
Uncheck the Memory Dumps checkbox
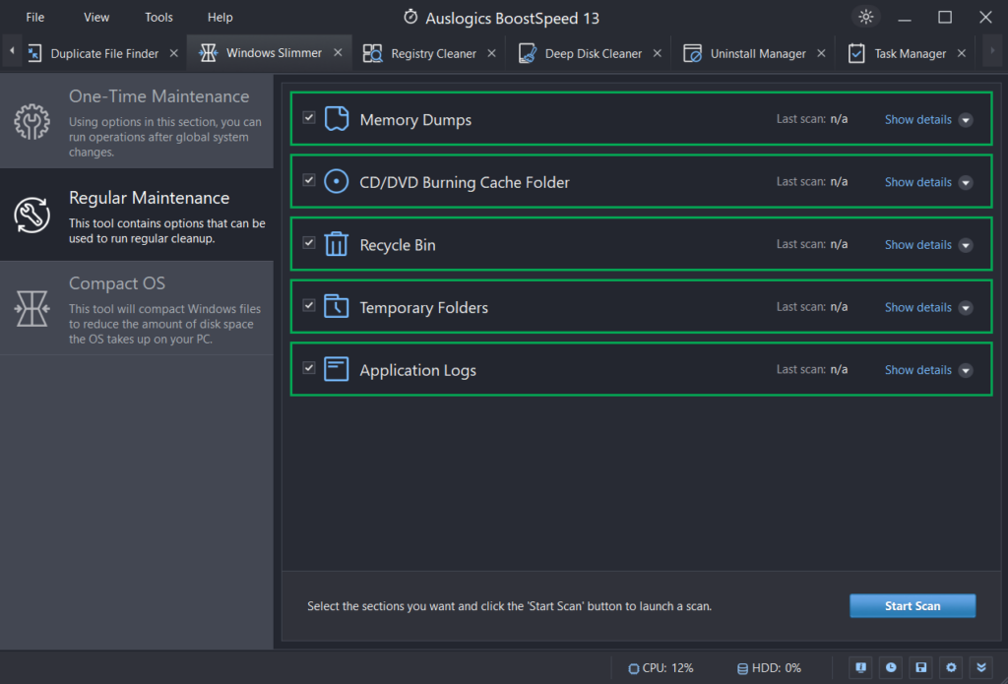click(x=308, y=117)
